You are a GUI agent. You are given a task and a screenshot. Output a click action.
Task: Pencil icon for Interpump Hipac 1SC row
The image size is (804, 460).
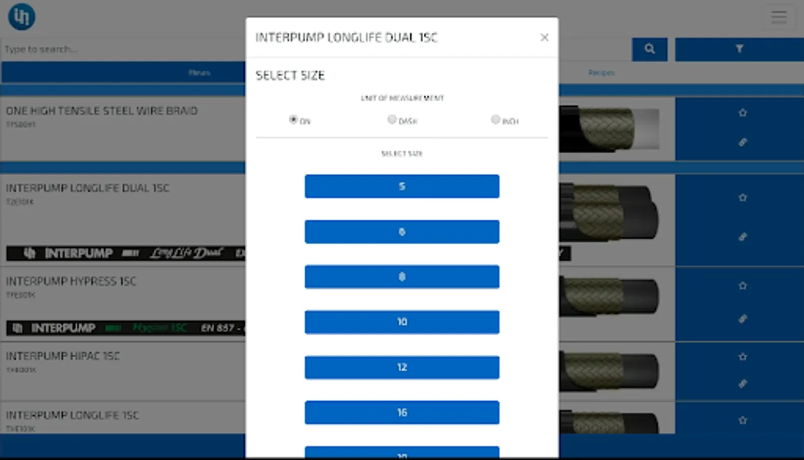coord(743,383)
